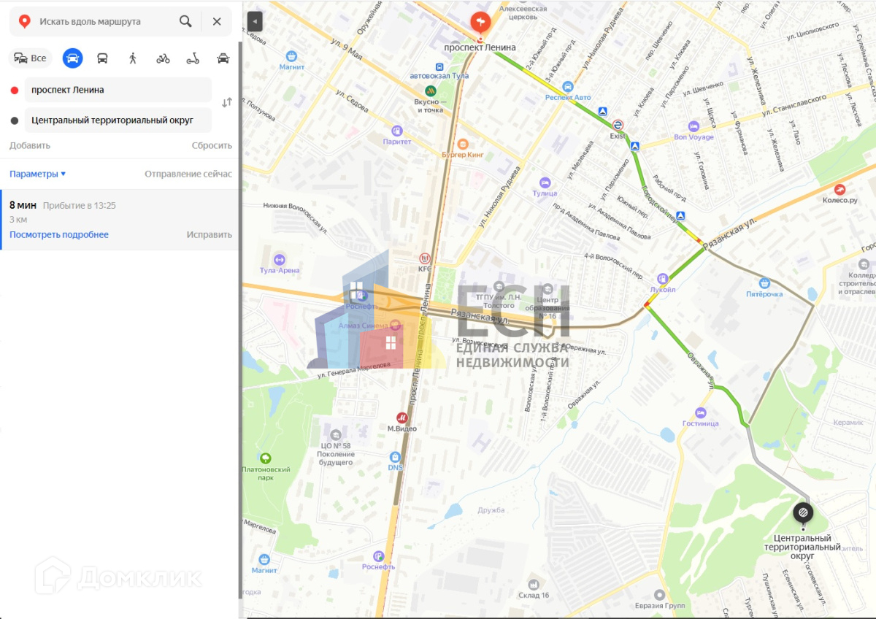Open the KFC restaurant marker

pos(425,258)
